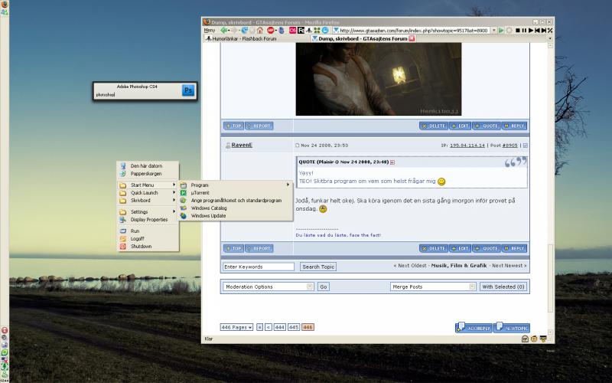The width and height of the screenshot is (612, 383).
Task: Open the Moderation Options dropdown
Action: (268, 286)
